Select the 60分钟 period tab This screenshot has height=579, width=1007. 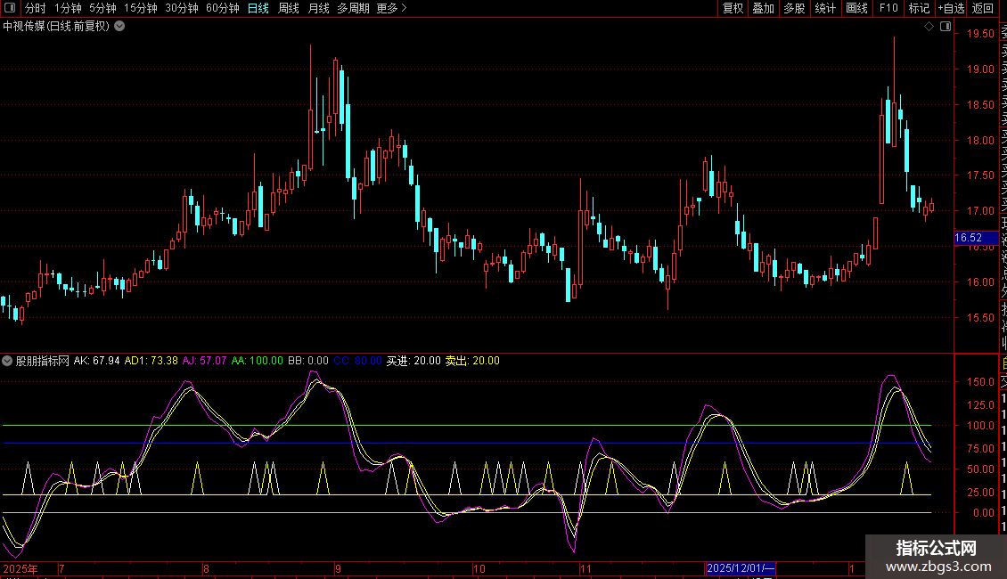(x=222, y=8)
